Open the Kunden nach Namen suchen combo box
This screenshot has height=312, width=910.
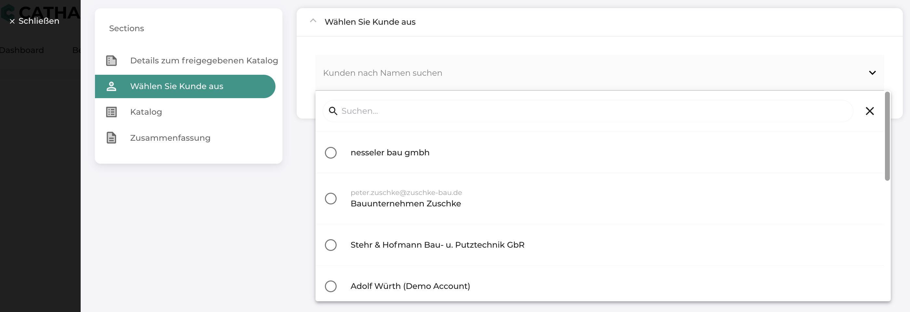[x=599, y=73]
